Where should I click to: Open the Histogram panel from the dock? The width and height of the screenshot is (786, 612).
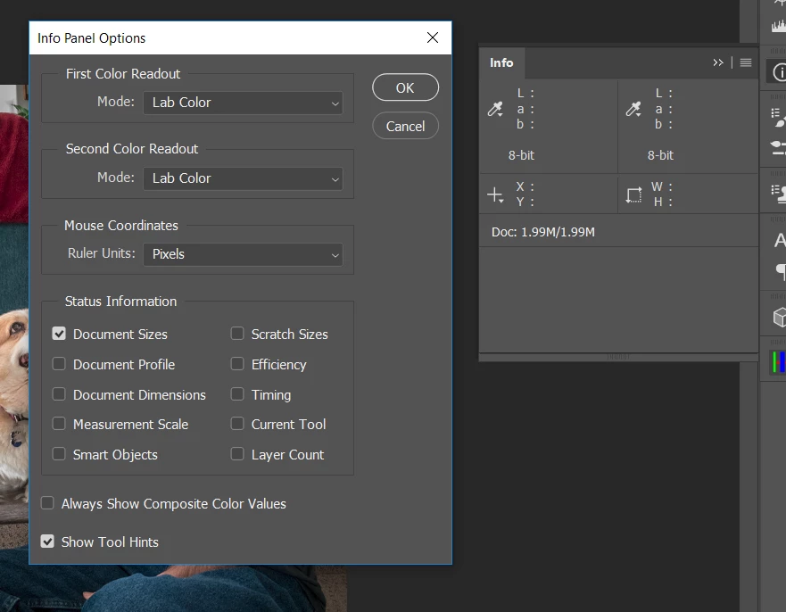[x=779, y=24]
